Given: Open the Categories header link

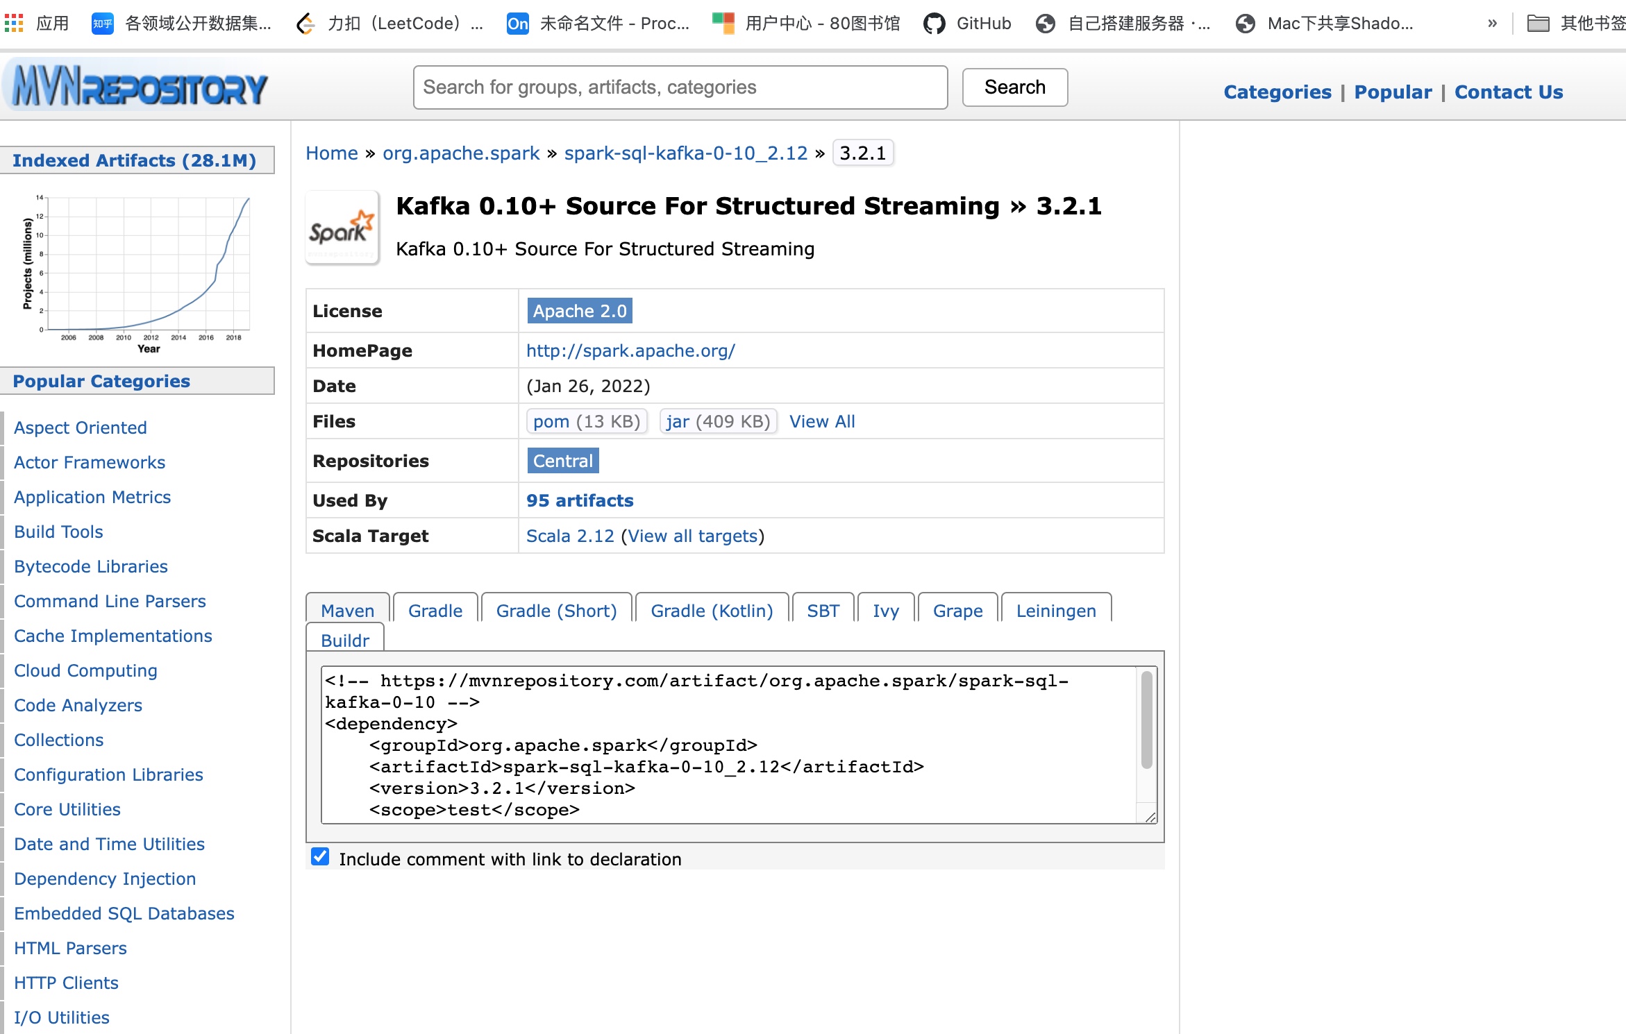Looking at the screenshot, I should [1277, 92].
